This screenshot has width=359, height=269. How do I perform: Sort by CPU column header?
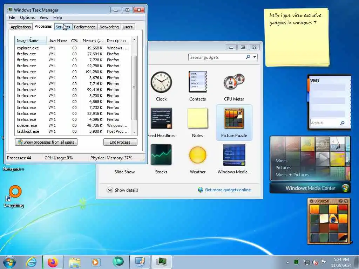pyautogui.click(x=75, y=41)
